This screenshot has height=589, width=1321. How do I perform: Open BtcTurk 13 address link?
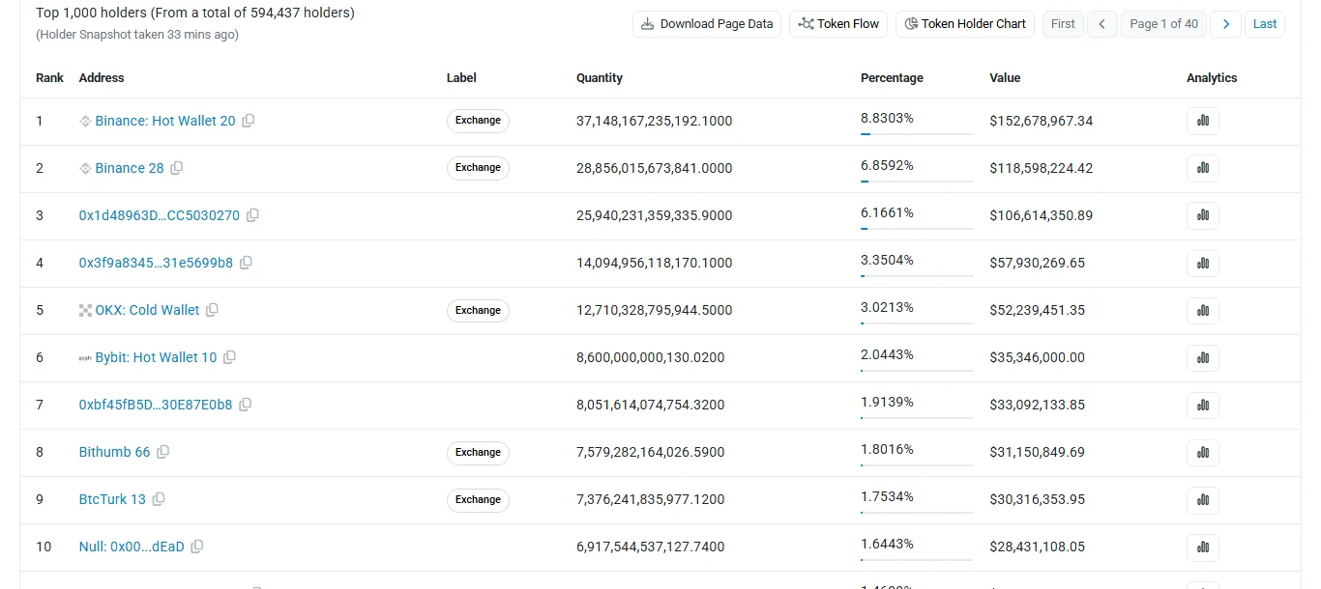[112, 499]
